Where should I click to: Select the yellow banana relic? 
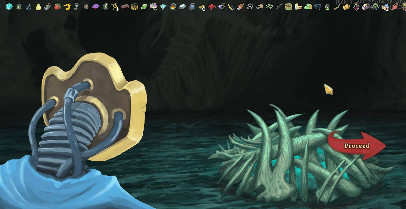67,6
